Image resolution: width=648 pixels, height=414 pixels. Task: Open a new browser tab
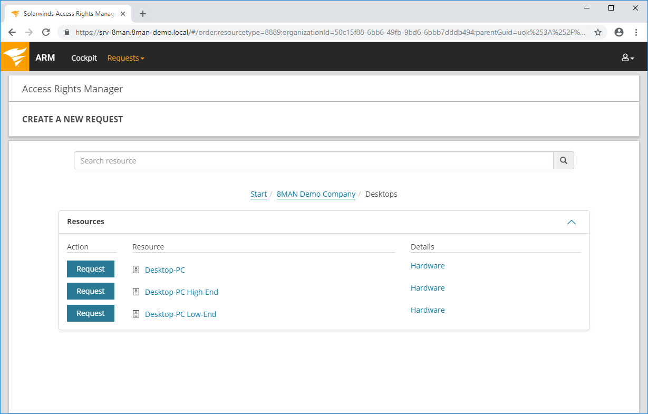143,14
